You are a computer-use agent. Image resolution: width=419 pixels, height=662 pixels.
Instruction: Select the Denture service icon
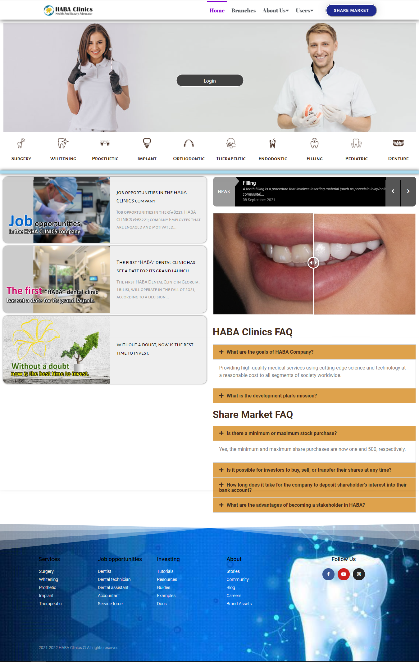399,143
